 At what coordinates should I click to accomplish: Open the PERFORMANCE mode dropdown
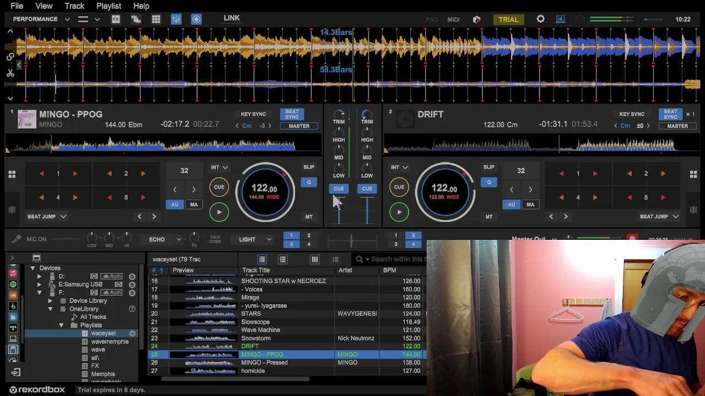41,19
